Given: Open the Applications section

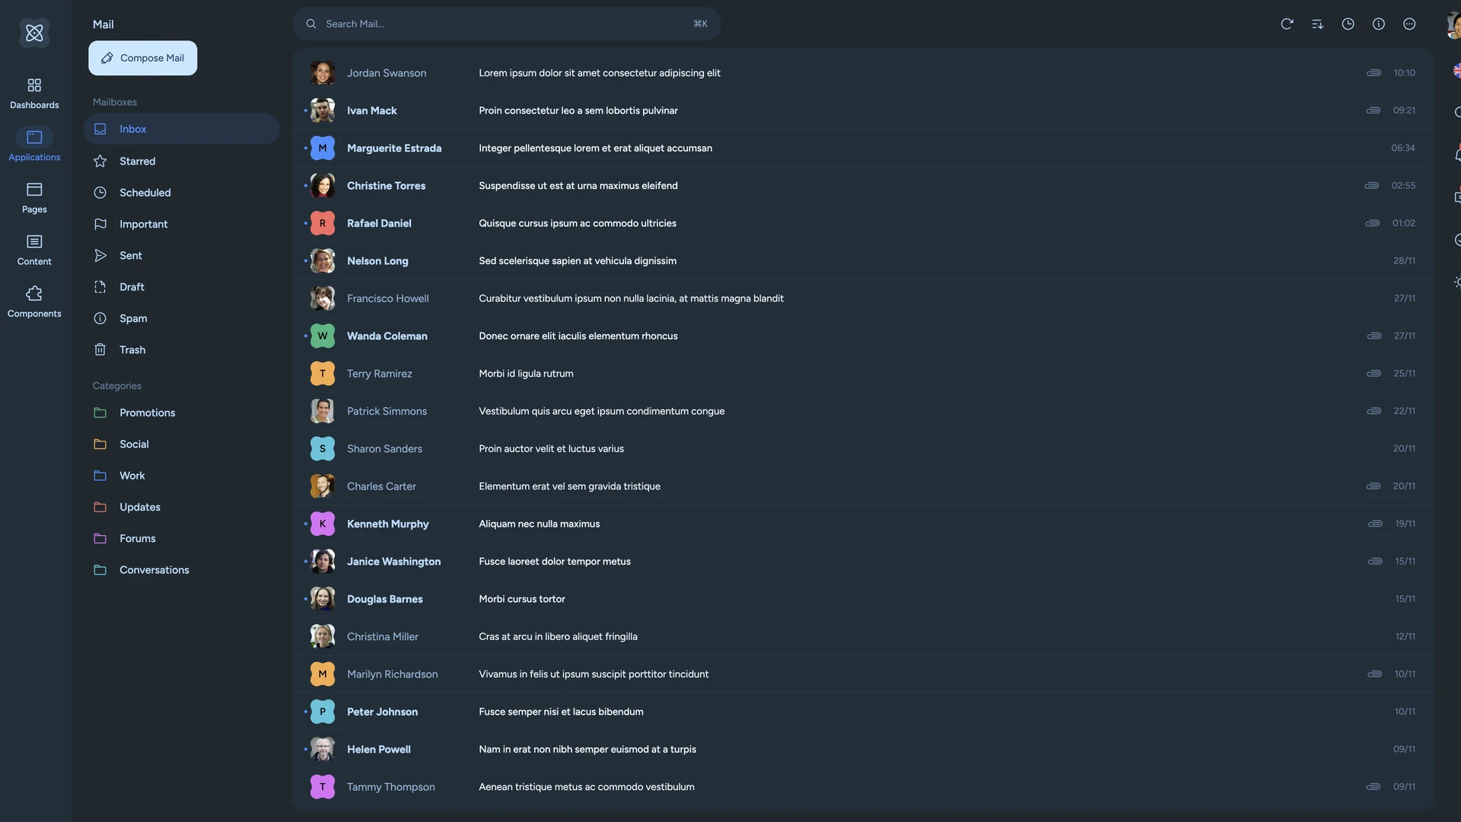Looking at the screenshot, I should pyautogui.click(x=34, y=145).
